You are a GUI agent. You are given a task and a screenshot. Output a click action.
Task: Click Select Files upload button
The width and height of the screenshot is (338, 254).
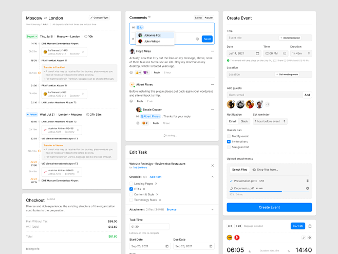(x=239, y=170)
